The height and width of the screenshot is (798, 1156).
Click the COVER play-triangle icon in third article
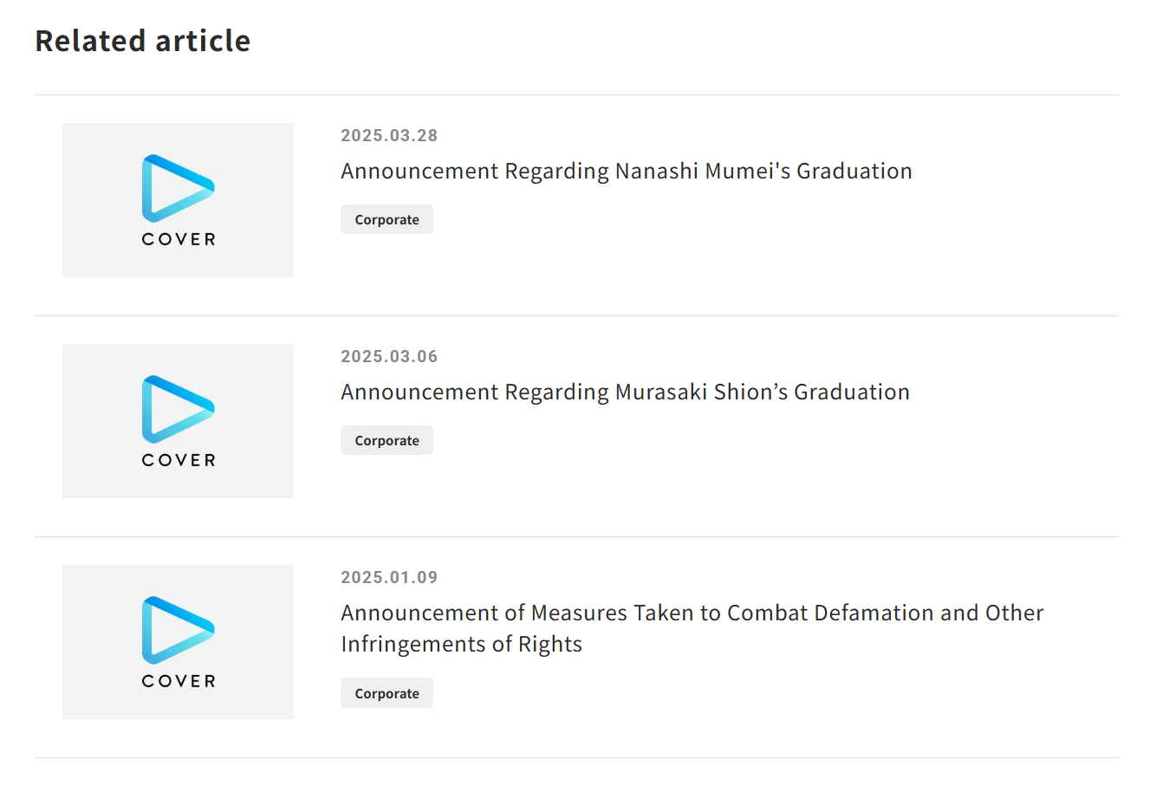(178, 630)
